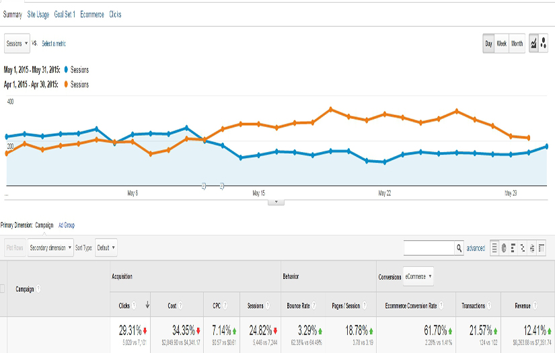Open the Site Usage tab
Viewport: 555px width, 353px height.
point(38,14)
